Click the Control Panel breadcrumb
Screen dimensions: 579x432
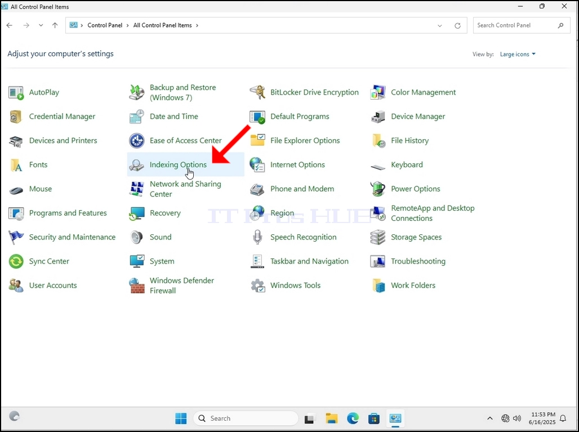[x=105, y=25]
